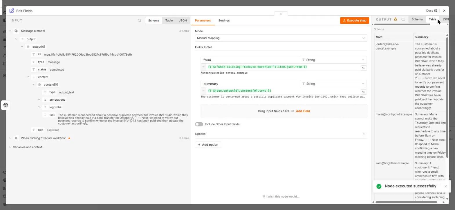Collapse the Message a model tree node
Screen dimensions: 455x210
[x=10, y=31]
